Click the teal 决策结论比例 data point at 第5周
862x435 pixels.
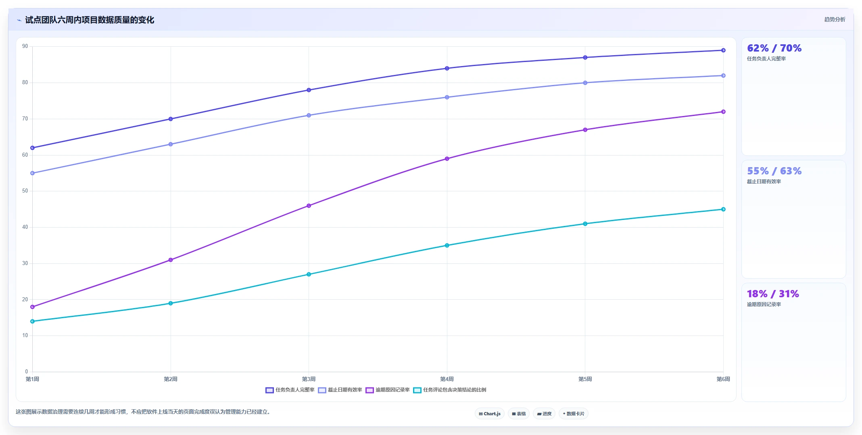pyautogui.click(x=585, y=224)
